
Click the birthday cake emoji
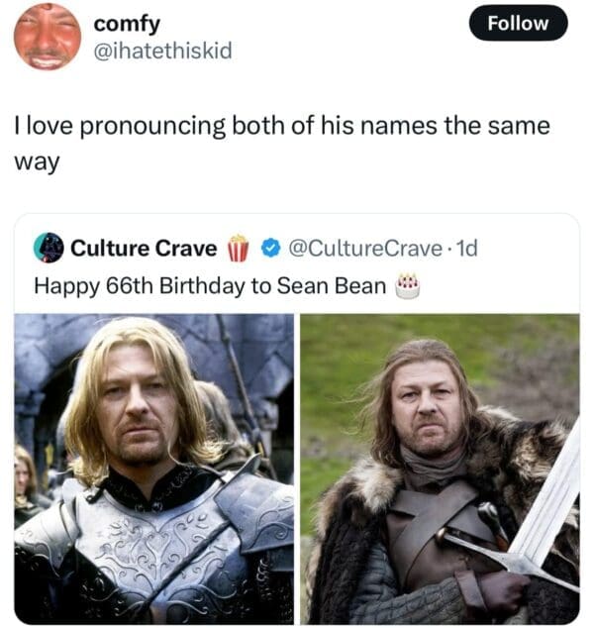[x=408, y=287]
